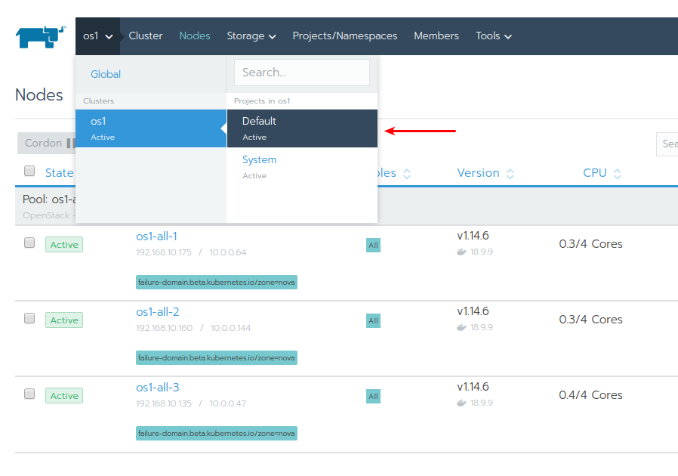Select the Members menu item
Image resolution: width=678 pixels, height=476 pixels.
point(436,36)
